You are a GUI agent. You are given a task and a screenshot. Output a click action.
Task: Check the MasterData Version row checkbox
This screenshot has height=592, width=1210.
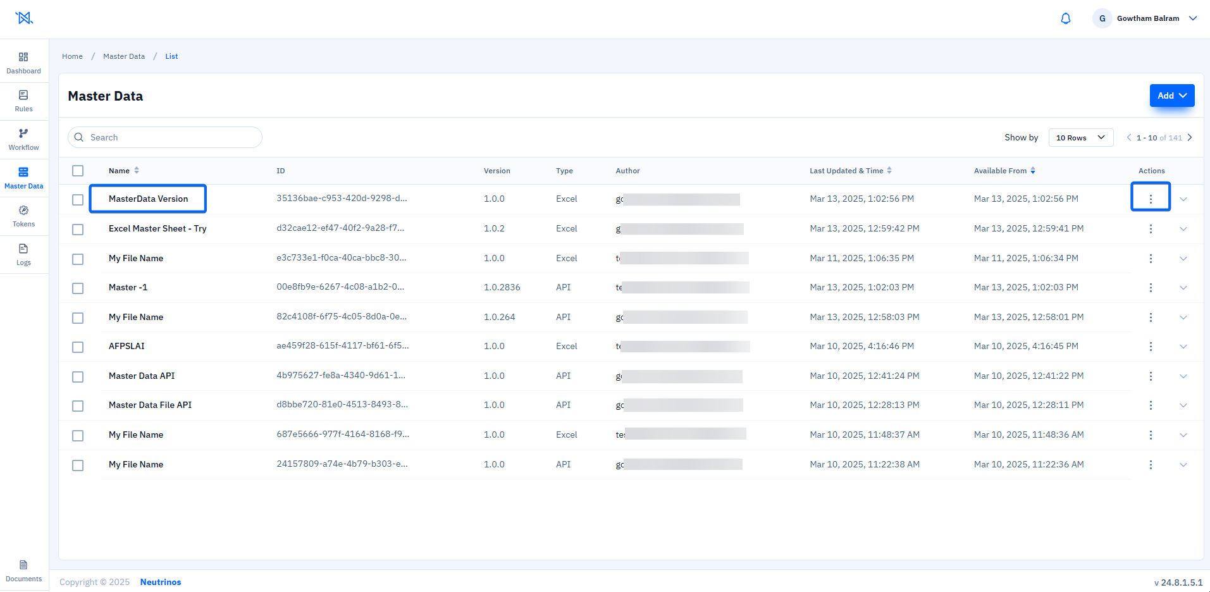point(78,200)
